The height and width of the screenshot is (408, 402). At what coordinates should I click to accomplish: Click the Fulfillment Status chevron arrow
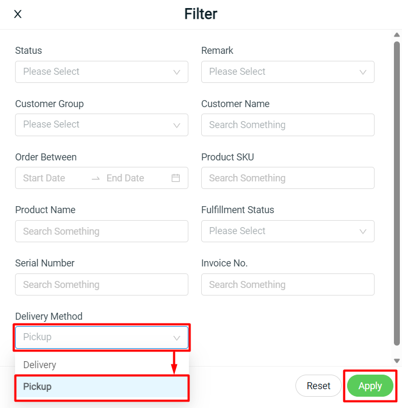363,231
